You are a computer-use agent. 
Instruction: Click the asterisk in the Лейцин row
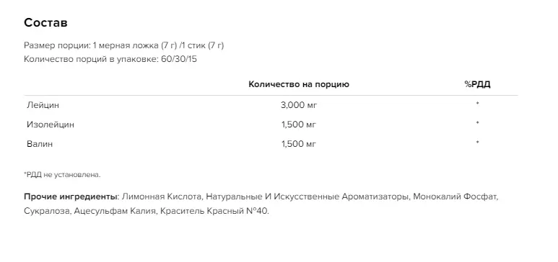pyautogui.click(x=478, y=104)
